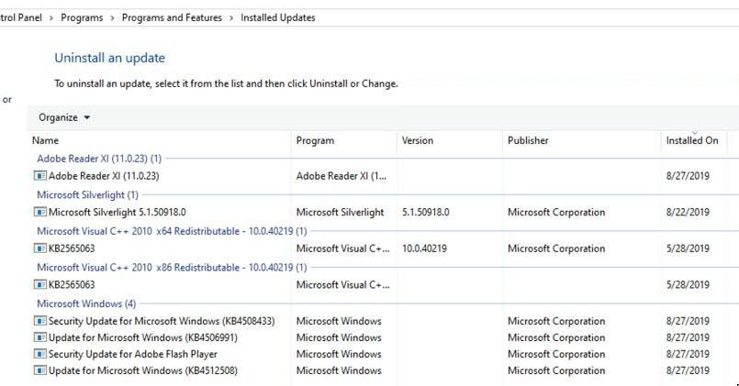739x386 pixels.
Task: Click icon beside Adobe Reader XI (11.0.23) row
Action: coord(40,176)
